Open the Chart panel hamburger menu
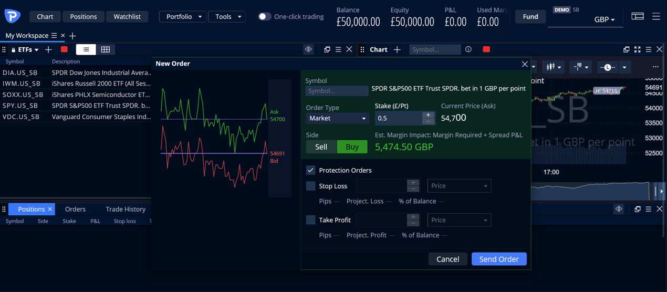 pos(649,49)
